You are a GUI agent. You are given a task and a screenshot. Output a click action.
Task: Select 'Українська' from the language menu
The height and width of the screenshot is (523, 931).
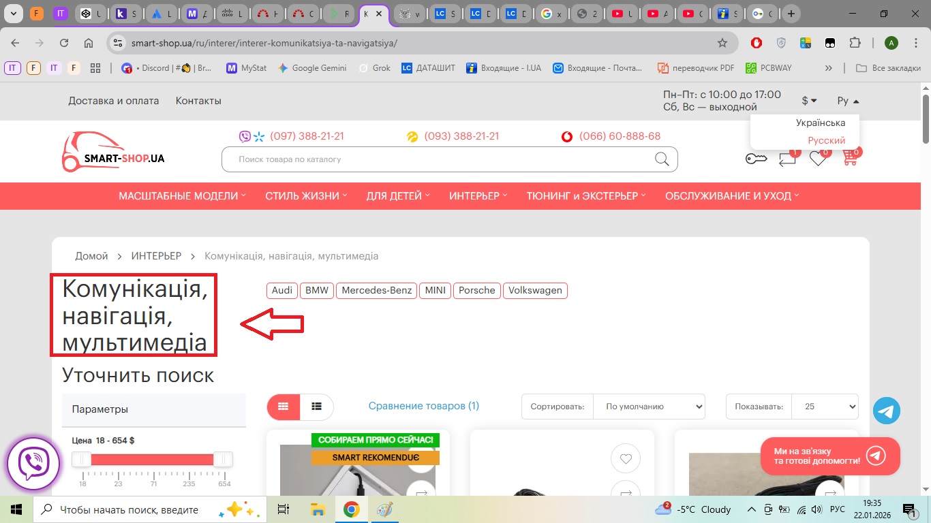(x=820, y=123)
